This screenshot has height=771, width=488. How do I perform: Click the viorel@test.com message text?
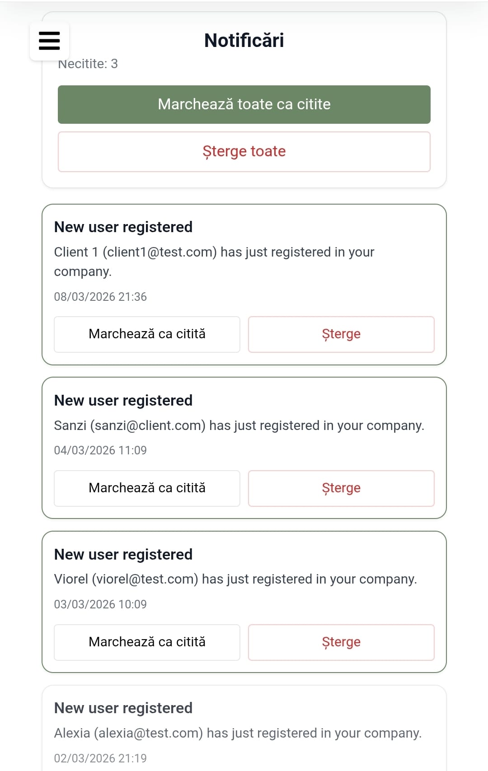click(235, 579)
